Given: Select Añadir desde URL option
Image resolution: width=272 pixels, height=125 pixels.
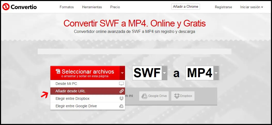Looking at the screenshot, I should (x=88, y=91).
